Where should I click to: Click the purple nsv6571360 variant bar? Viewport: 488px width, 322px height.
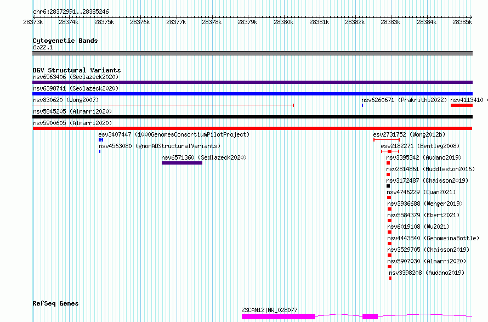(182, 163)
